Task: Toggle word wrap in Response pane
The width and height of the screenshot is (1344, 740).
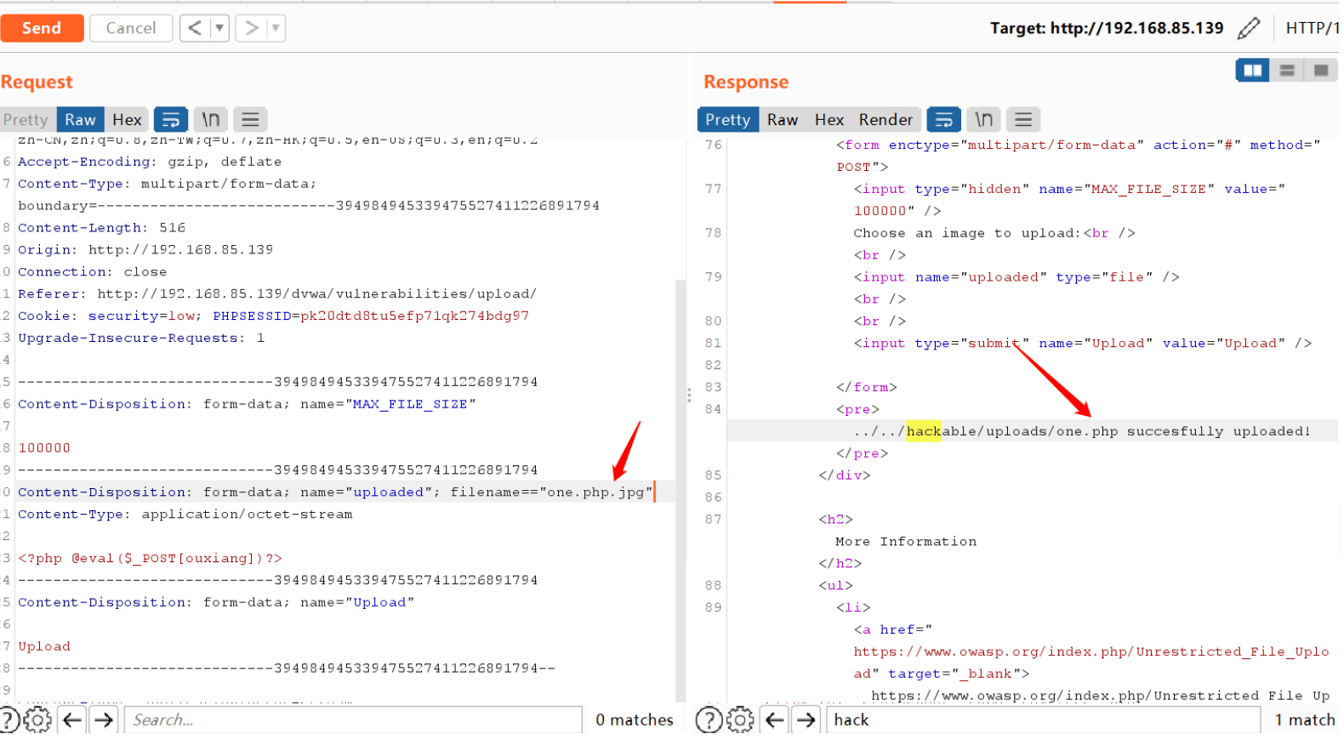Action: pyautogui.click(x=944, y=120)
